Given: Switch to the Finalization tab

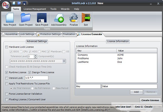Looking at the screenshot, I should click(69, 34).
